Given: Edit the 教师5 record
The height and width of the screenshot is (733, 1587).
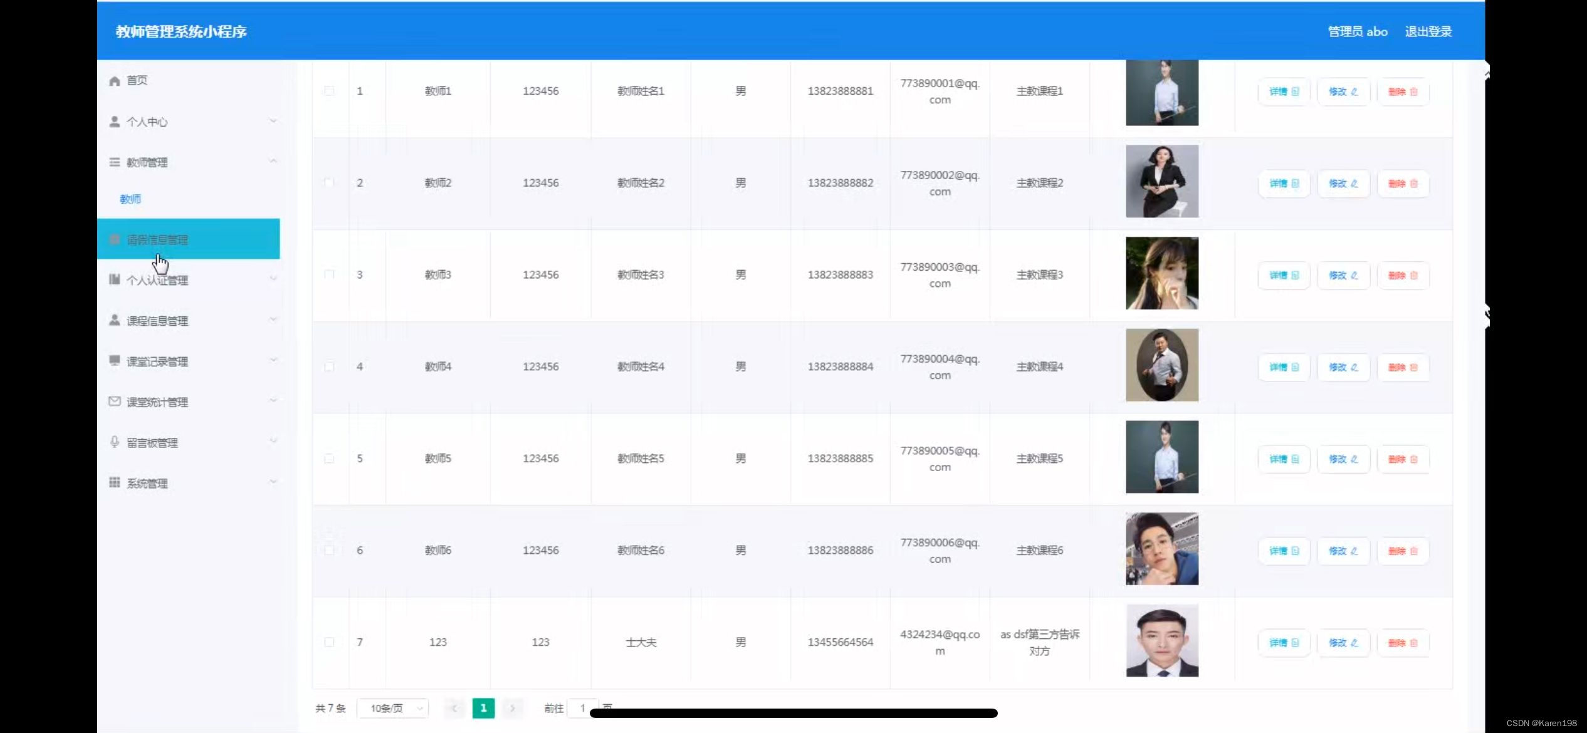Looking at the screenshot, I should pyautogui.click(x=1343, y=459).
